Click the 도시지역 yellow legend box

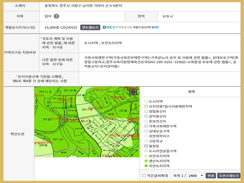point(146,101)
